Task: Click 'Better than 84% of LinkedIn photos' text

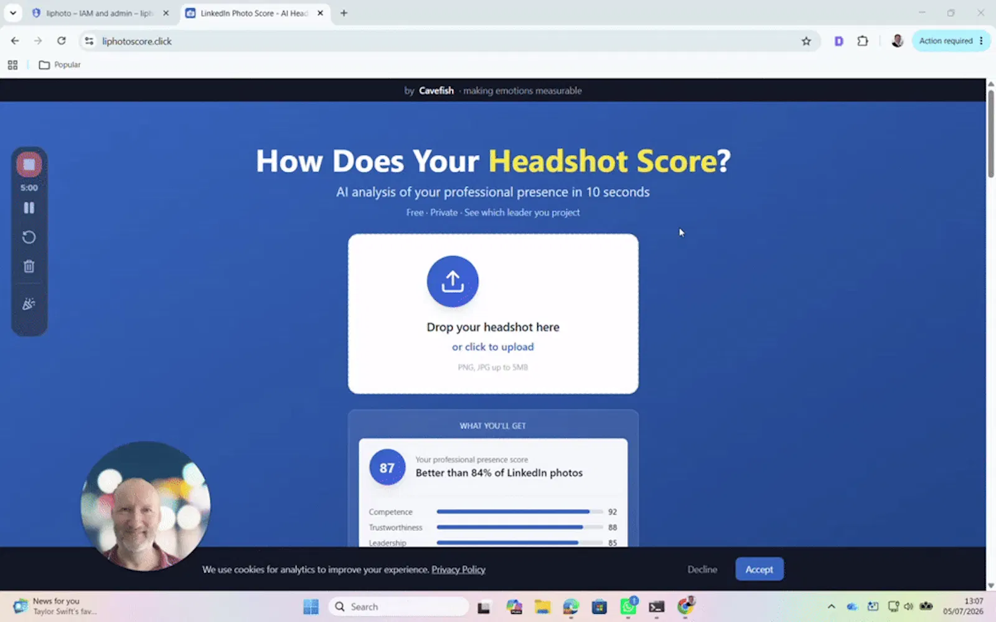Action: click(499, 473)
